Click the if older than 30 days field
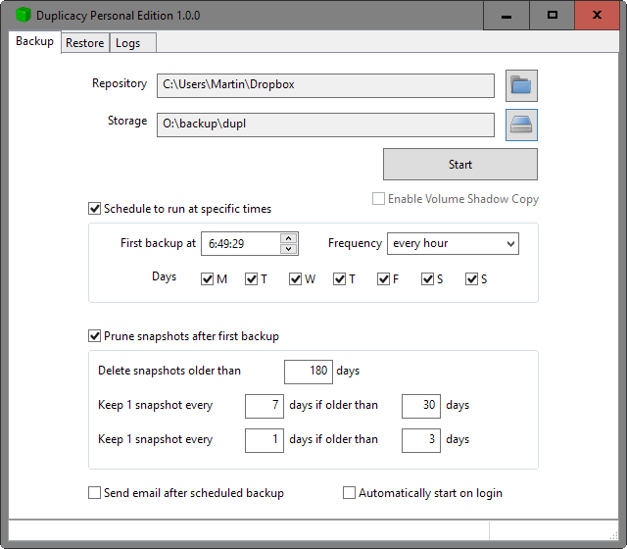The height and width of the screenshot is (549, 627). [421, 406]
